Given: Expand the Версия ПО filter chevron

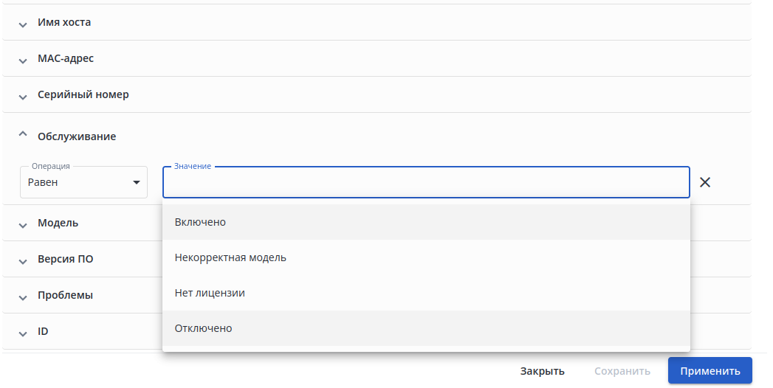Looking at the screenshot, I should click(23, 260).
